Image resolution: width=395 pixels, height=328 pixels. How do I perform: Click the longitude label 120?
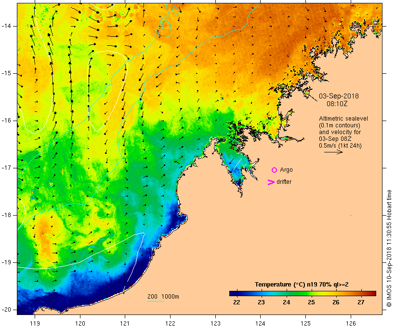80,323
